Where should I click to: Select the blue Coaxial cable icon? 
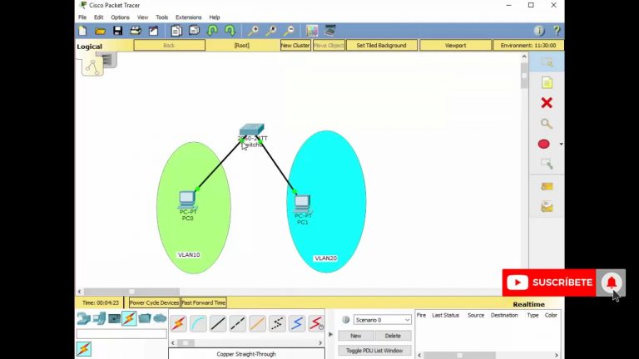click(297, 323)
